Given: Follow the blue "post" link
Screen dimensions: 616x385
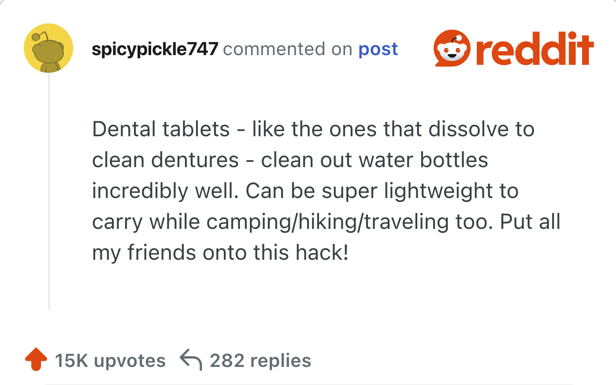Looking at the screenshot, I should 378,49.
